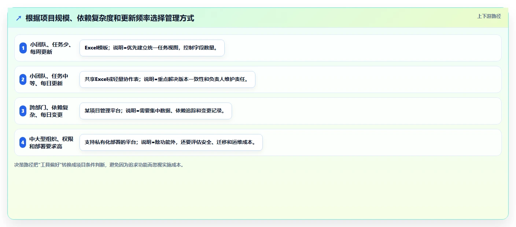Click the 上下游路径 label at top right
This screenshot has height=227, width=516.
[x=489, y=16]
